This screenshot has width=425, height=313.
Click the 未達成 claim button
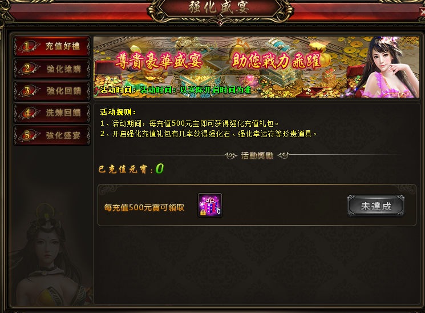[376, 206]
